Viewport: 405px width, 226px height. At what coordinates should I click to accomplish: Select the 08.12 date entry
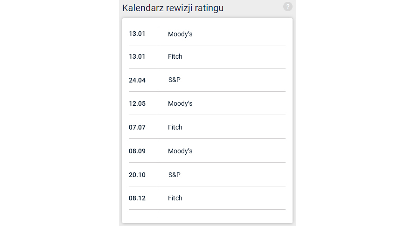click(x=137, y=198)
